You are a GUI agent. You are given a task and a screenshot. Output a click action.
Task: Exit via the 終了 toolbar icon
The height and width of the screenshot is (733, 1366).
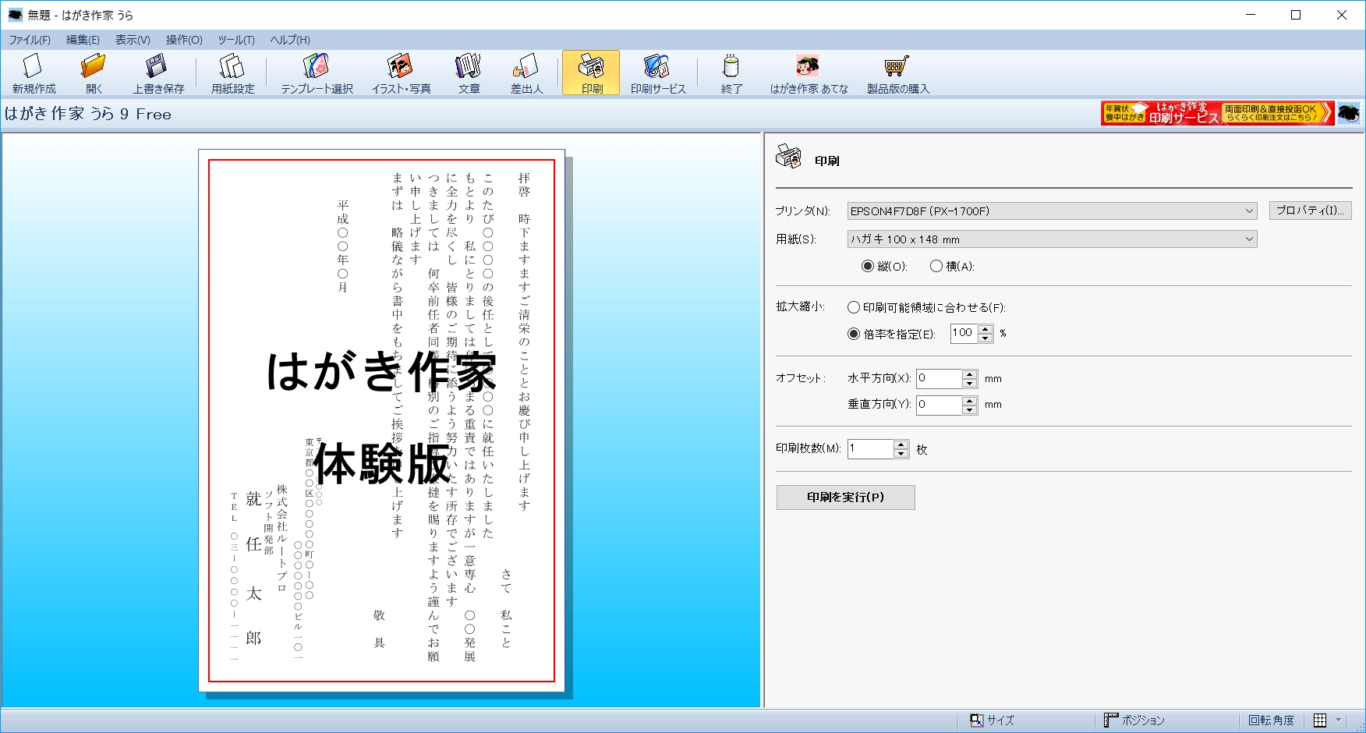[731, 66]
